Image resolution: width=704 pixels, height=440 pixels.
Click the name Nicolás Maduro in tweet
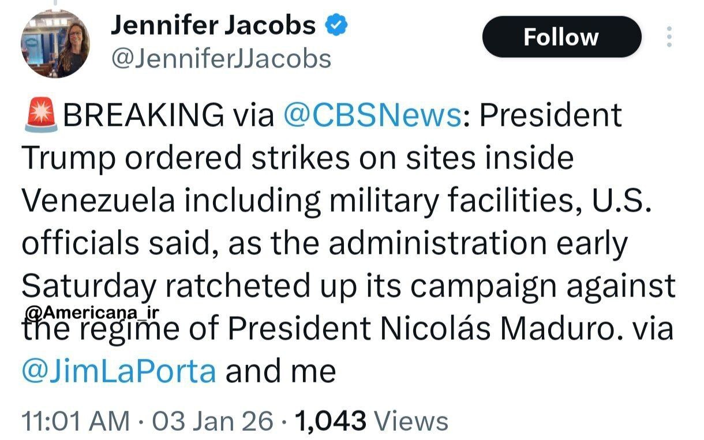pyautogui.click(x=501, y=329)
